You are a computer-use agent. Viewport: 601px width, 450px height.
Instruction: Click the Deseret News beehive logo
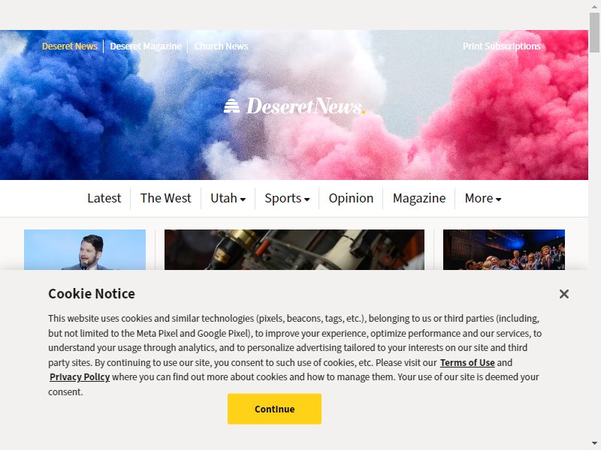tap(294, 106)
